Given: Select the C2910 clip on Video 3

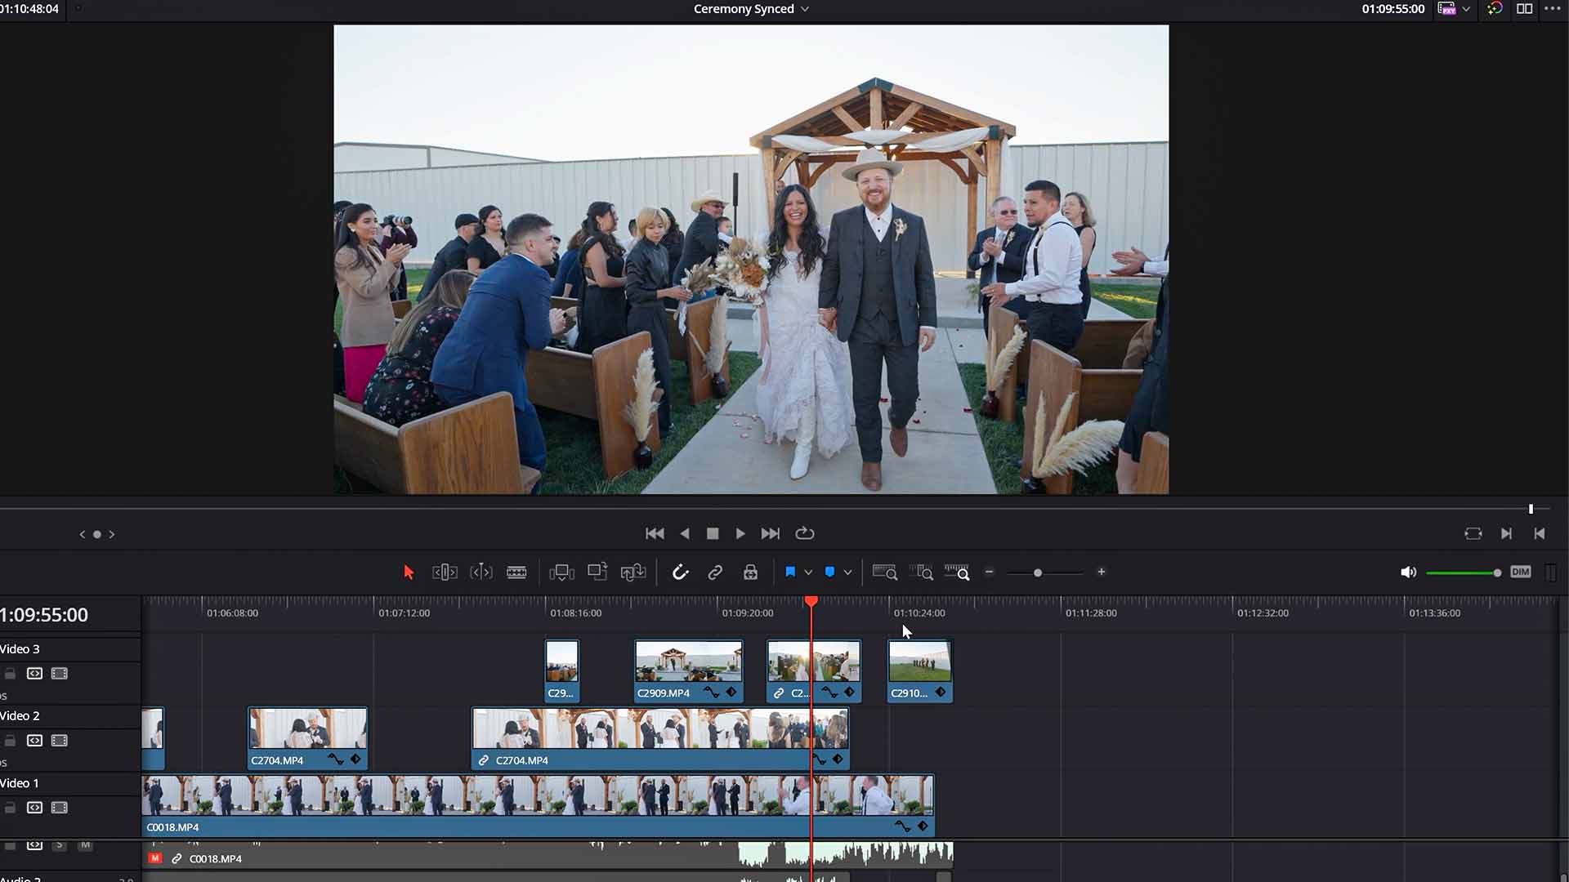Looking at the screenshot, I should tap(919, 670).
